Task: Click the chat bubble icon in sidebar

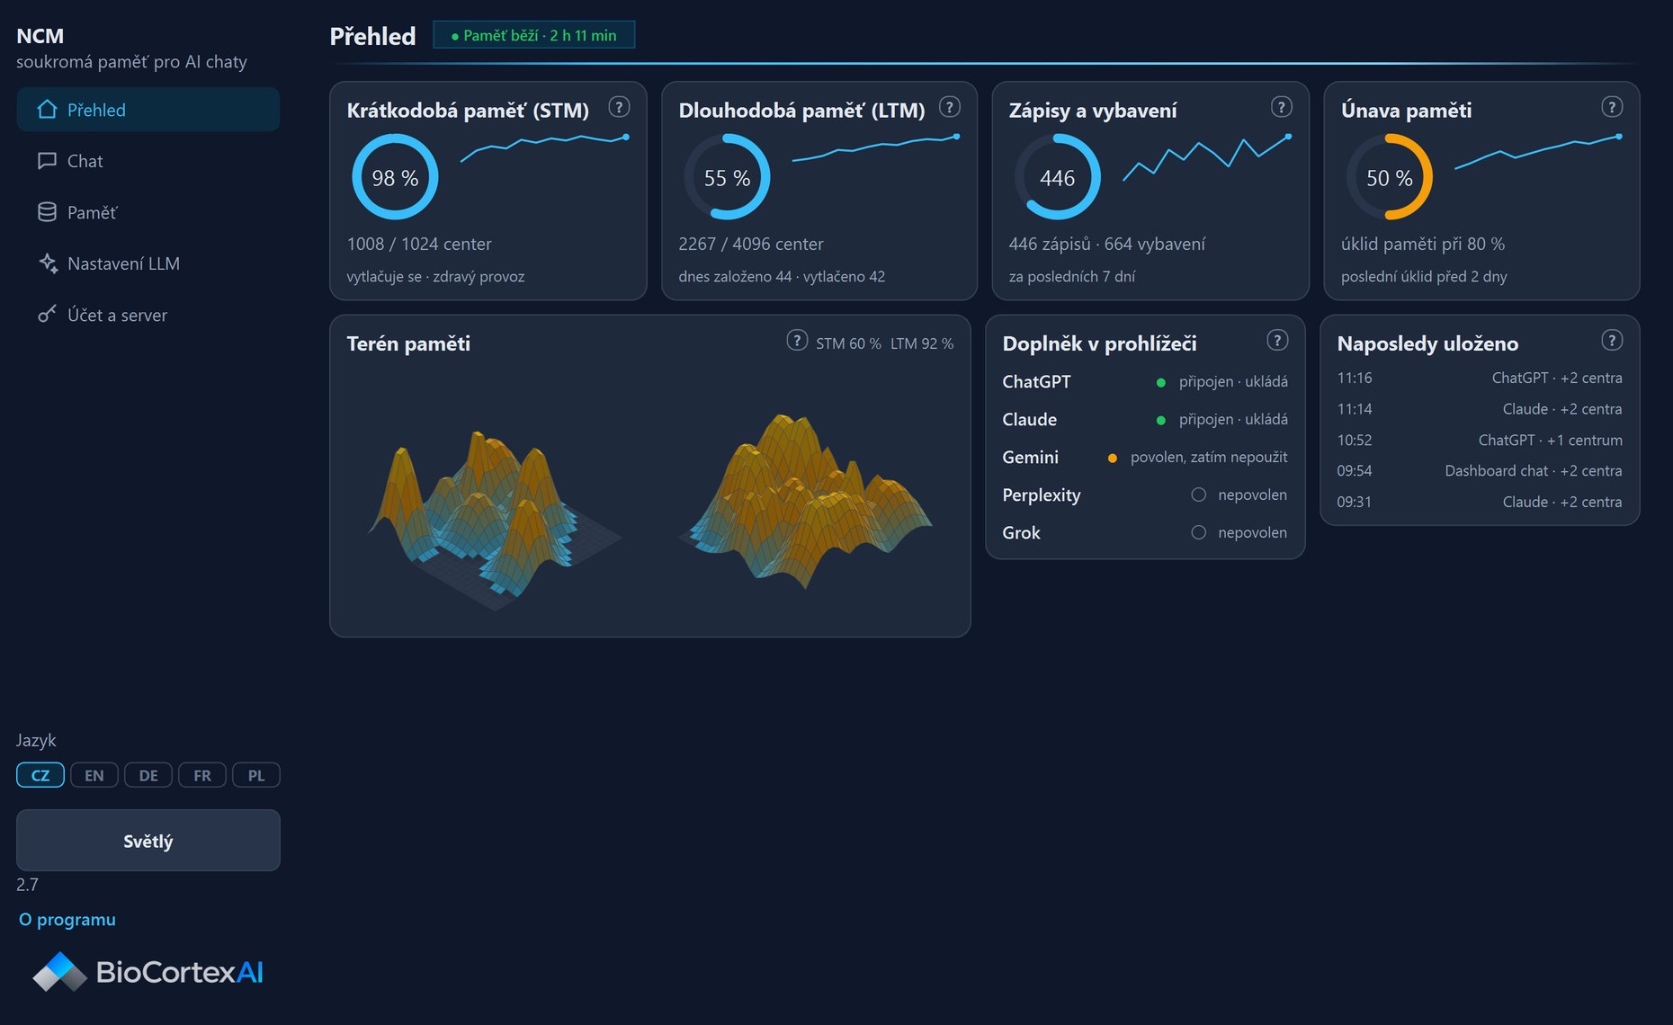Action: 47,161
